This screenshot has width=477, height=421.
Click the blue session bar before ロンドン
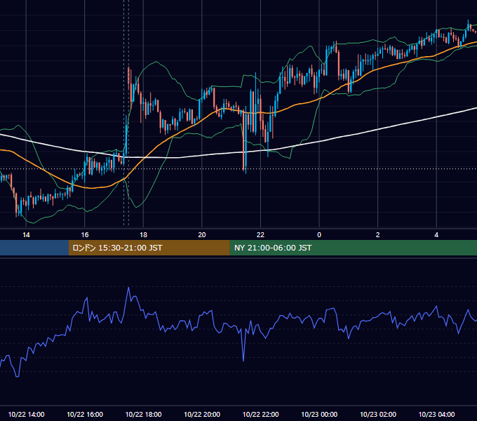coord(34,248)
